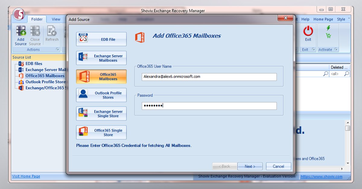Click the green shopping cart icon
This screenshot has height=189, width=362.
[x=329, y=36]
